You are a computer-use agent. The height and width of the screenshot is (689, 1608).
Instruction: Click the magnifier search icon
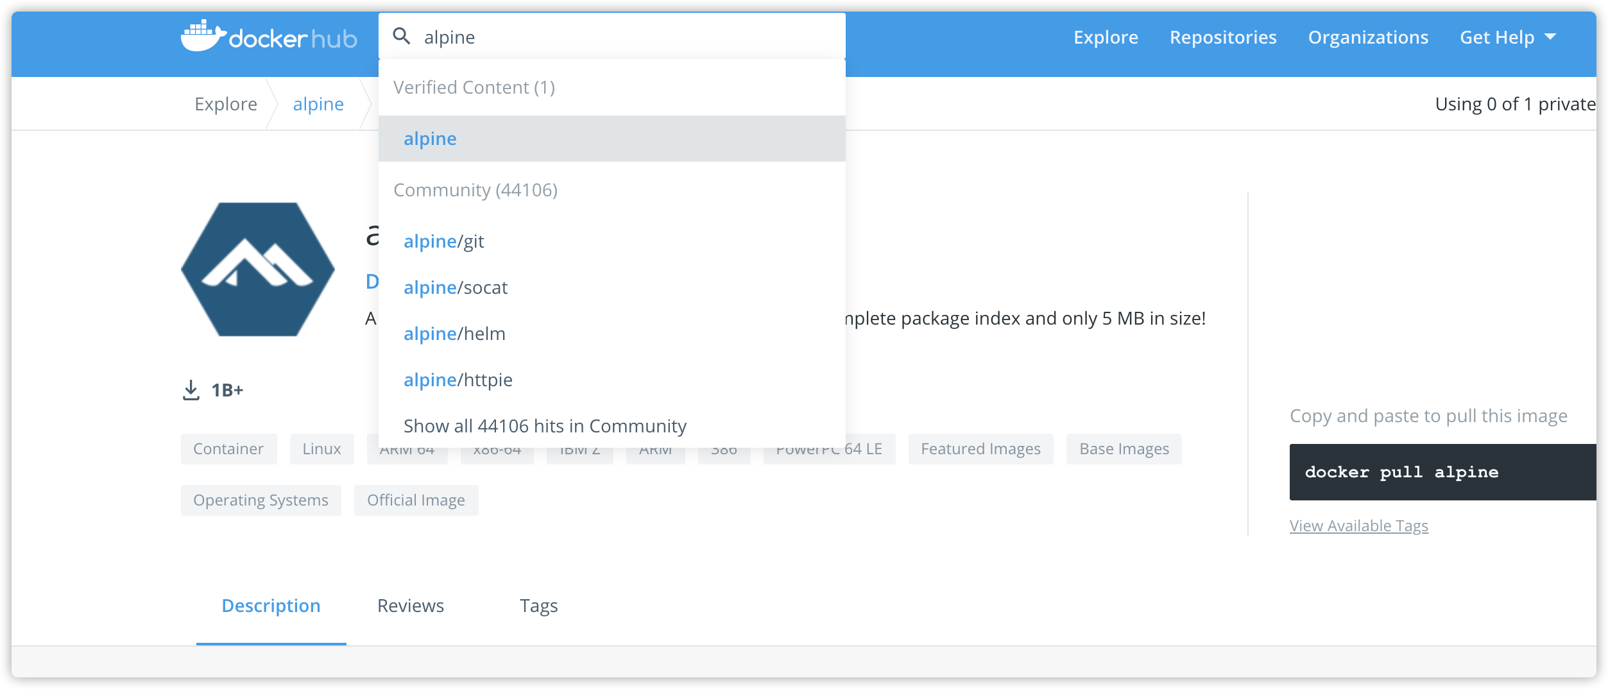(x=402, y=37)
